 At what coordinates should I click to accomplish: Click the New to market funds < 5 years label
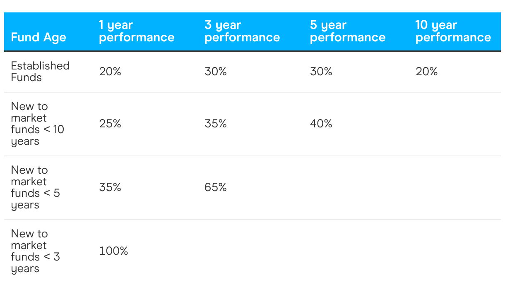[x=36, y=187]
